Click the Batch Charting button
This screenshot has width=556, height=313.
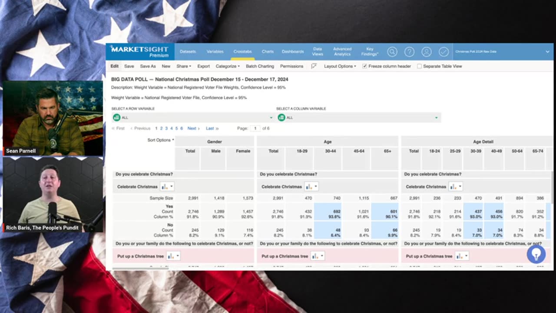260,66
